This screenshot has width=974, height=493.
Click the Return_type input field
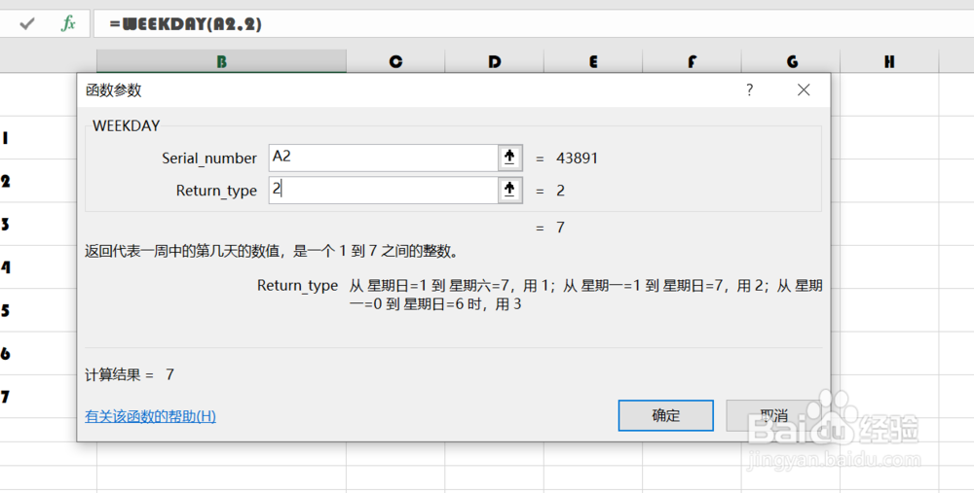(x=383, y=191)
